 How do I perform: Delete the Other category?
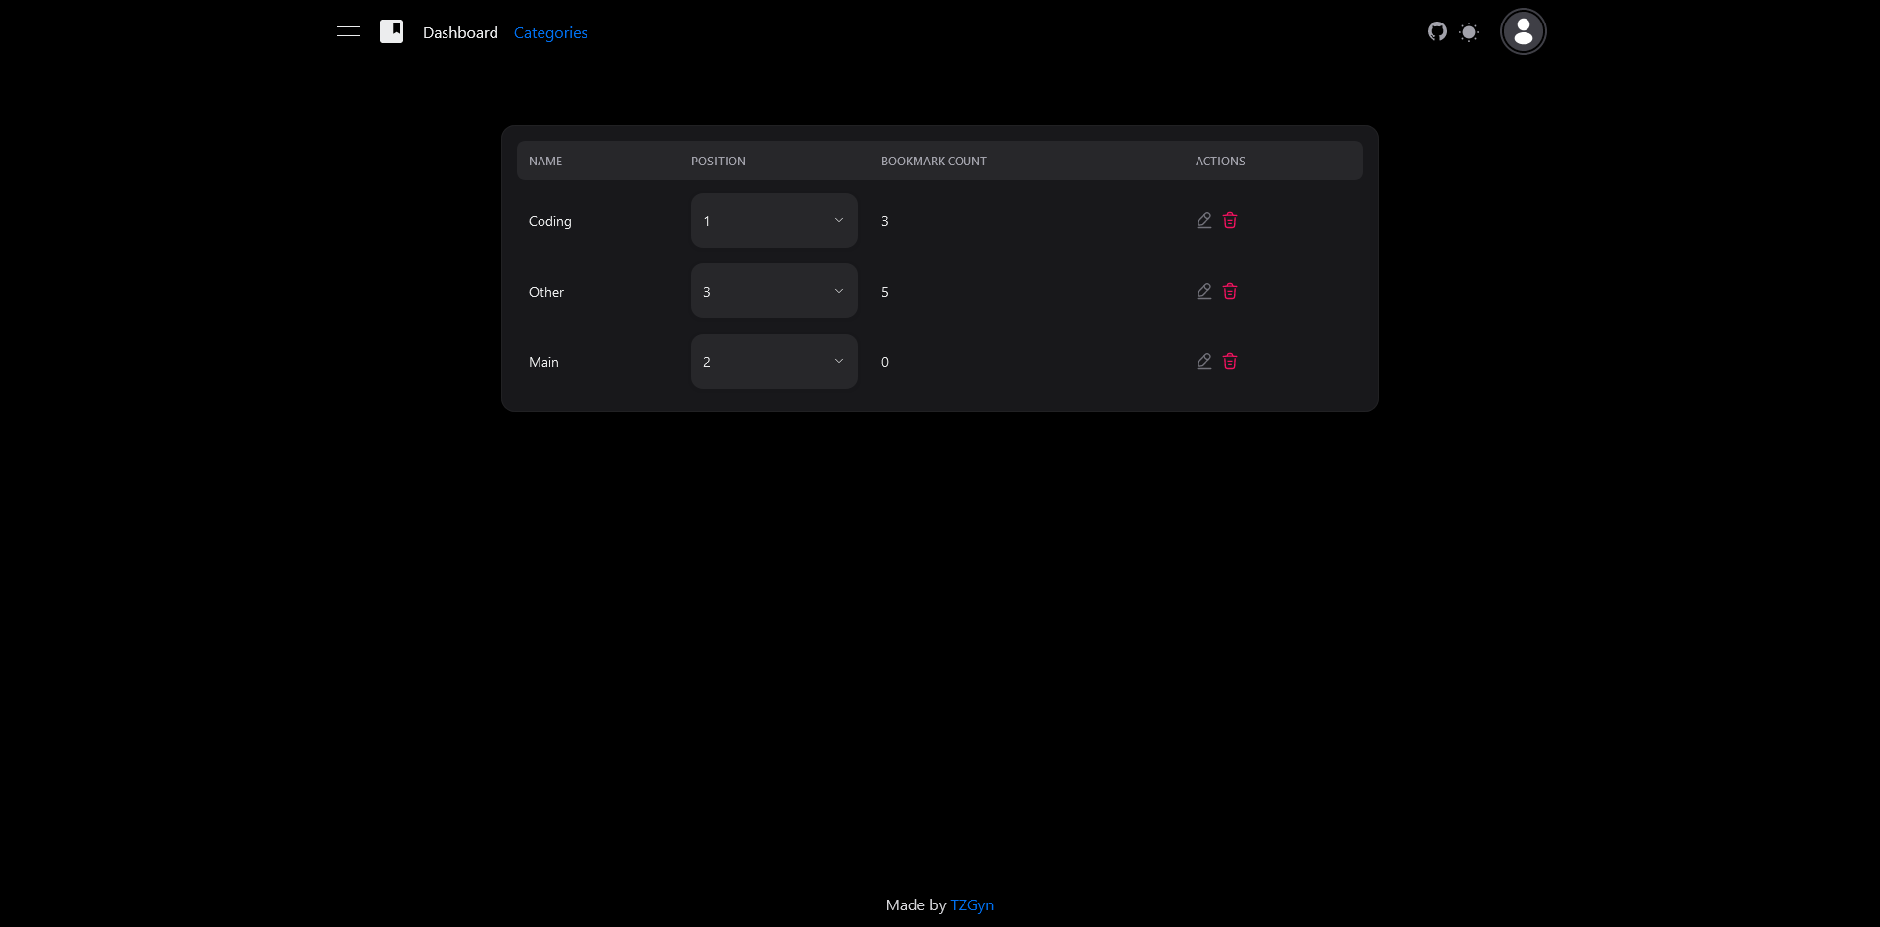[x=1230, y=291]
